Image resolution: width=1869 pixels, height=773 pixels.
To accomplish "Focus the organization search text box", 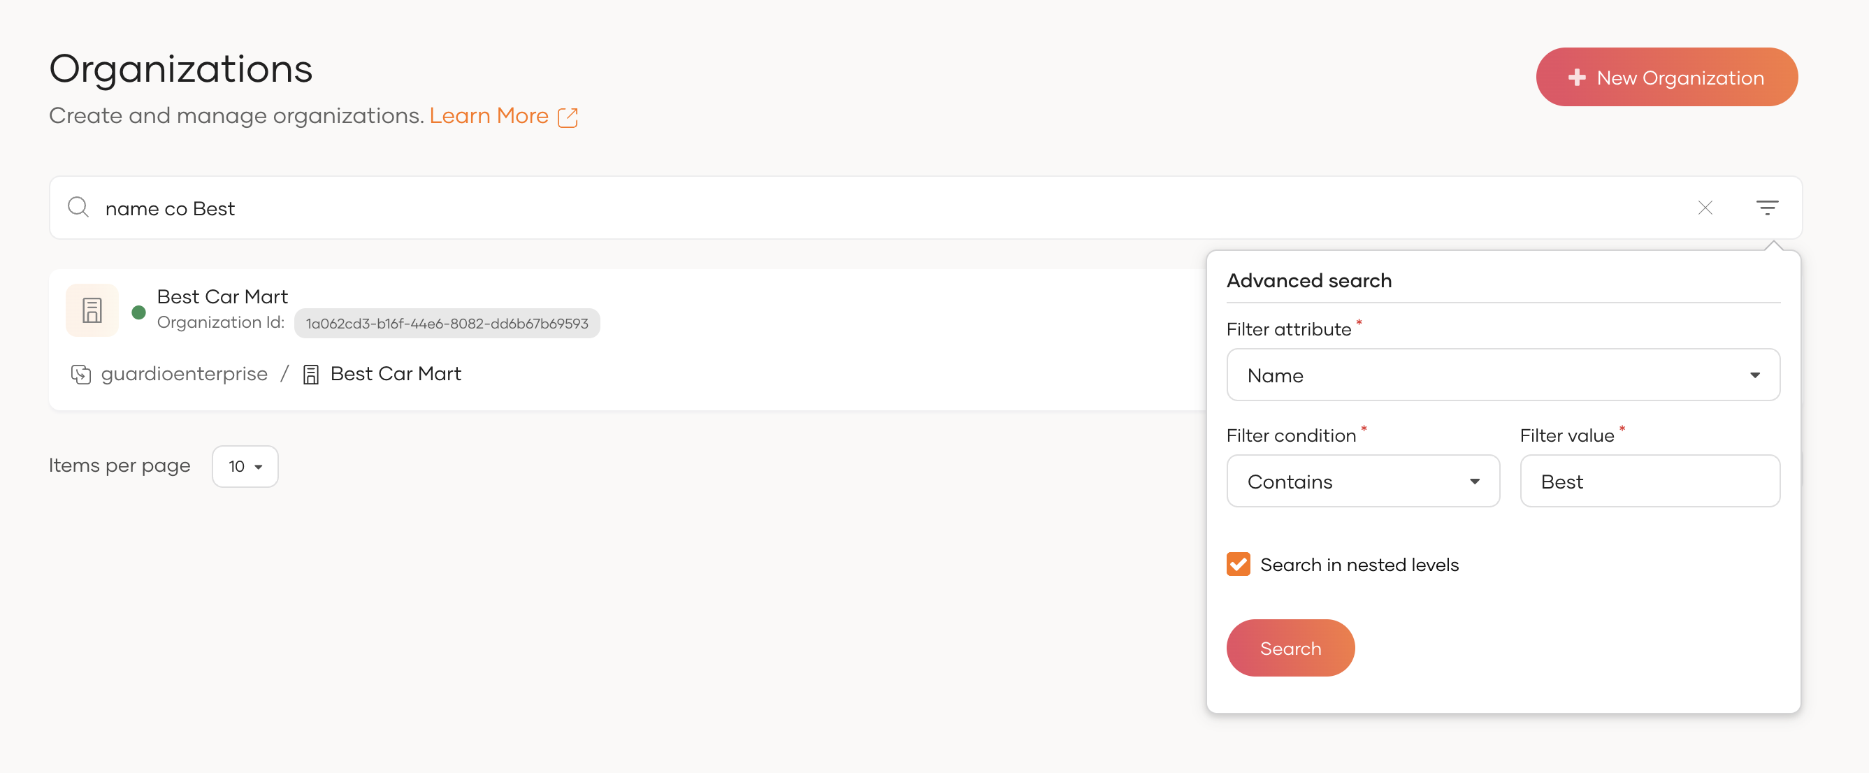I will point(871,208).
